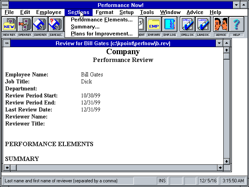Viewport: 249px width, 187px height.
Task: Minimize the Review for Bill Gates window
Action: click(219, 43)
